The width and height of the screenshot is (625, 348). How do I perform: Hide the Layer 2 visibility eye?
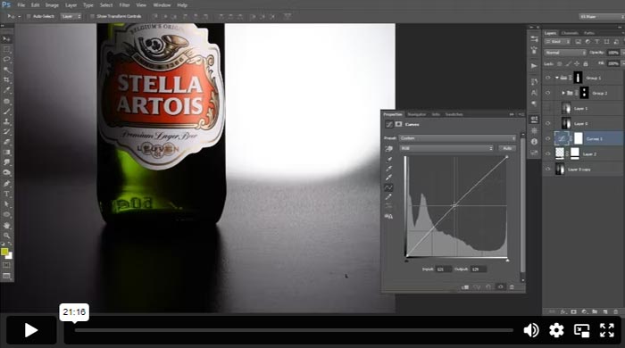pos(547,153)
